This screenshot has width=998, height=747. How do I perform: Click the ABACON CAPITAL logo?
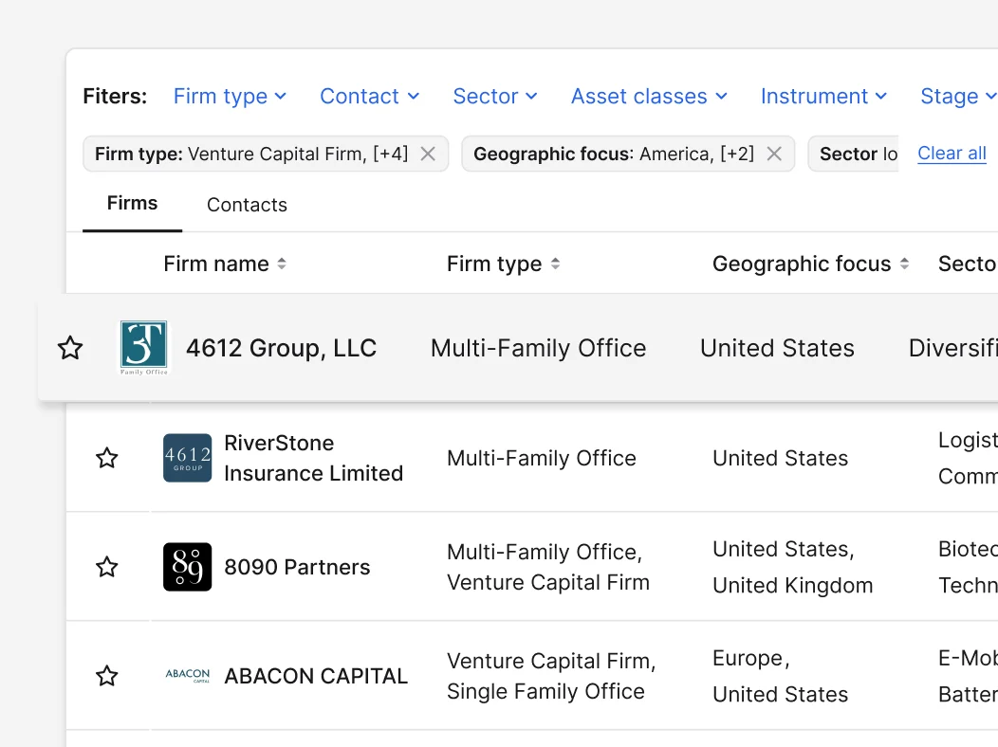188,676
